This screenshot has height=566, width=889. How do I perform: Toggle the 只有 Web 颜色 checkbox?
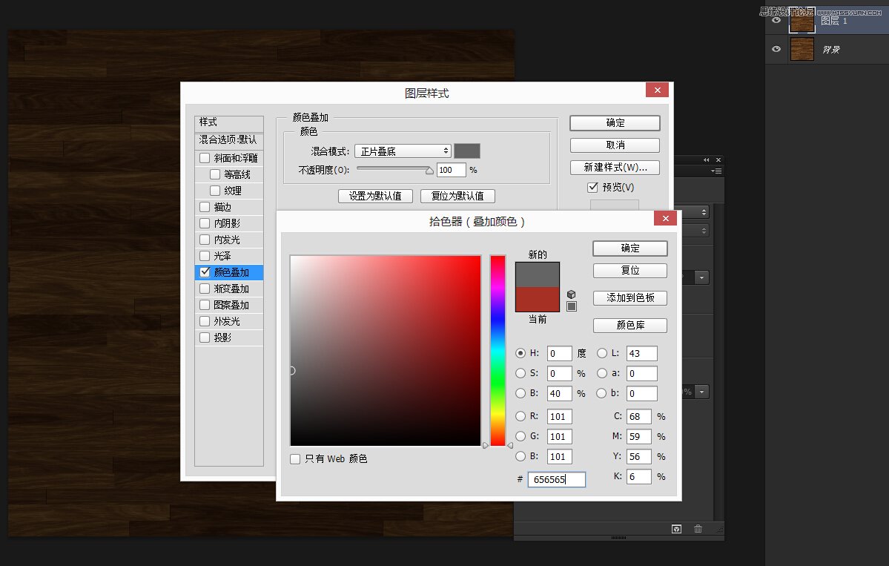coord(295,458)
